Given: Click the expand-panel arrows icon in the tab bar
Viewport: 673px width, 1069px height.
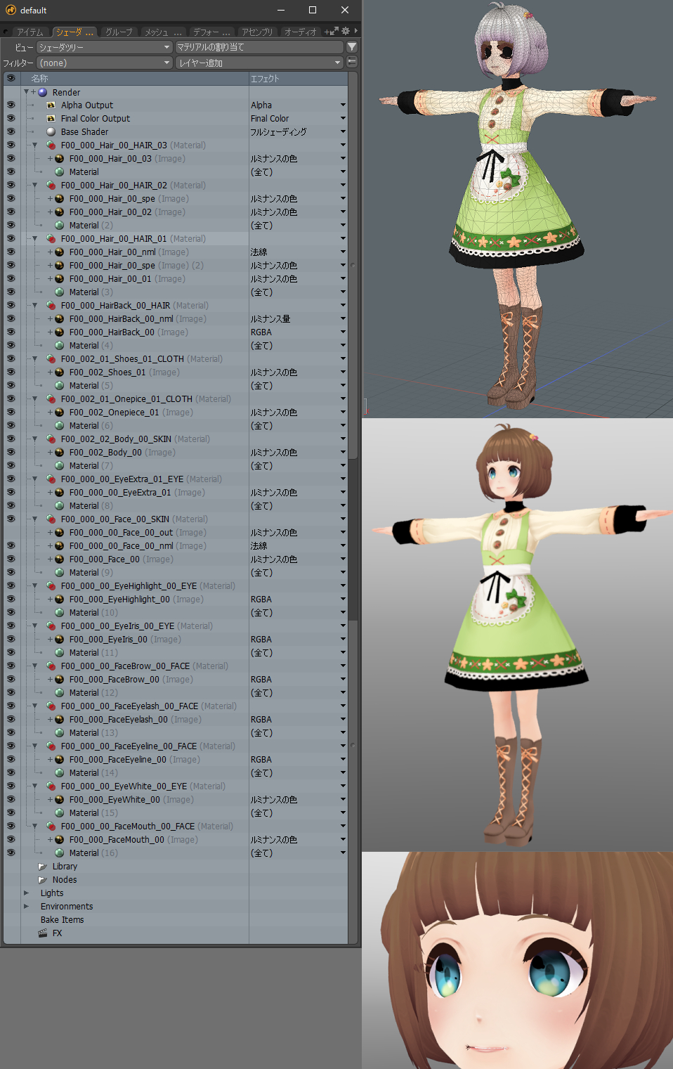Looking at the screenshot, I should [334, 31].
